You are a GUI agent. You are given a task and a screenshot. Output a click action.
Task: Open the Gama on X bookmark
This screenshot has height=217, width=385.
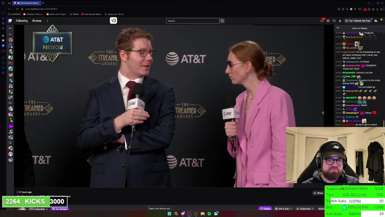pos(115,14)
